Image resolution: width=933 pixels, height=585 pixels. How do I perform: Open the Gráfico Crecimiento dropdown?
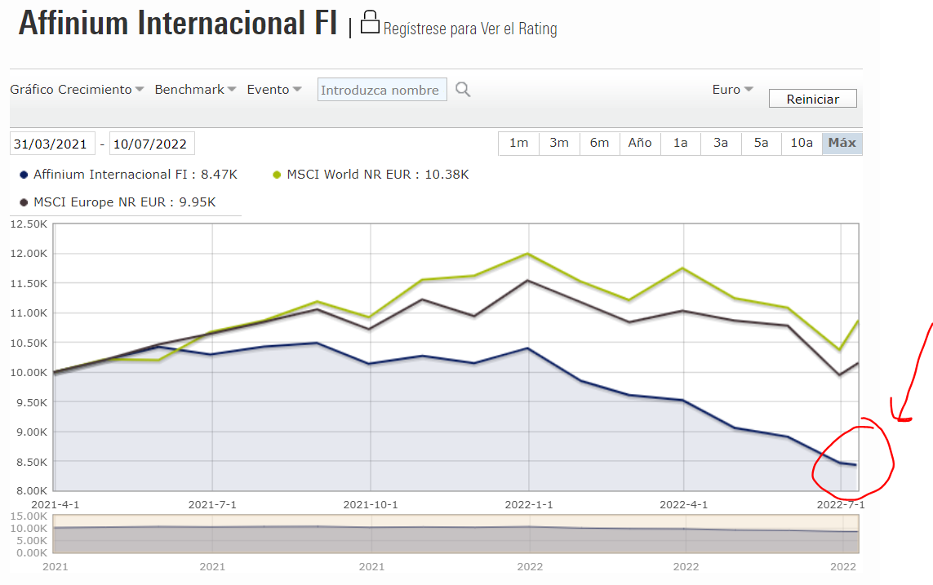click(77, 90)
